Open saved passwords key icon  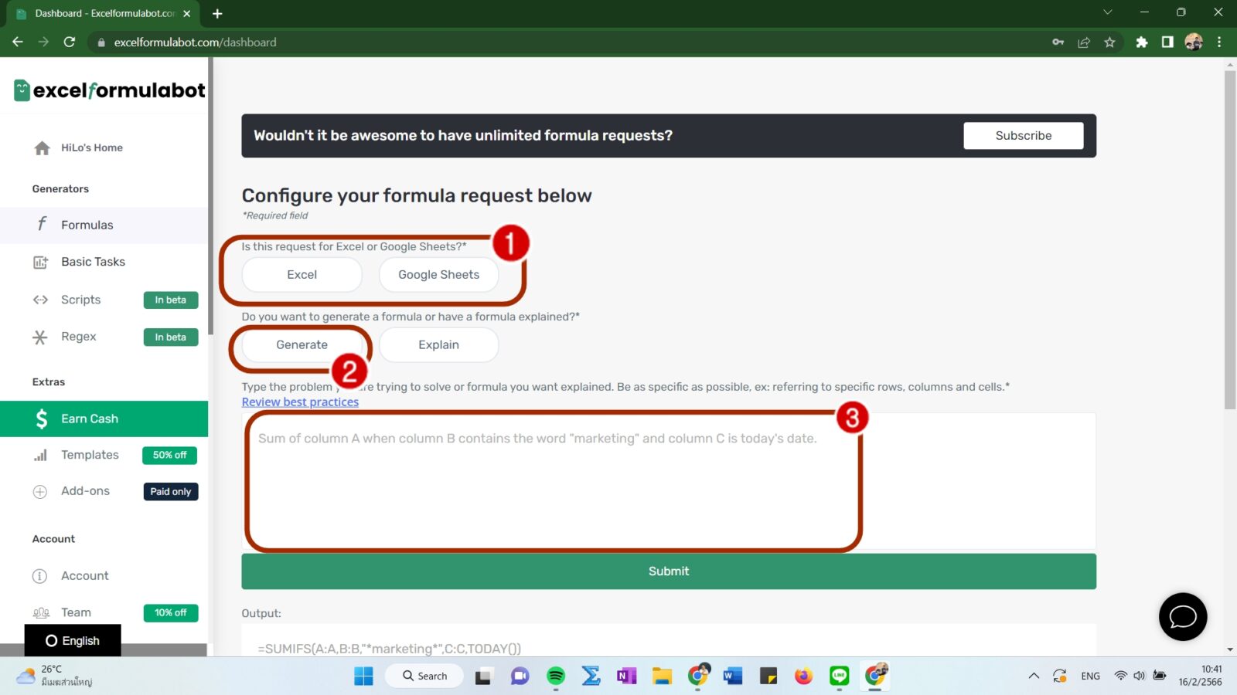[x=1058, y=42]
